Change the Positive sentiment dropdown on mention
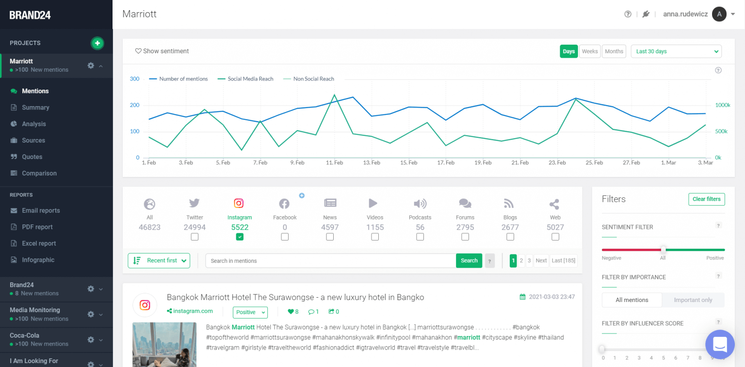Image resolution: width=745 pixels, height=367 pixels. (x=250, y=312)
